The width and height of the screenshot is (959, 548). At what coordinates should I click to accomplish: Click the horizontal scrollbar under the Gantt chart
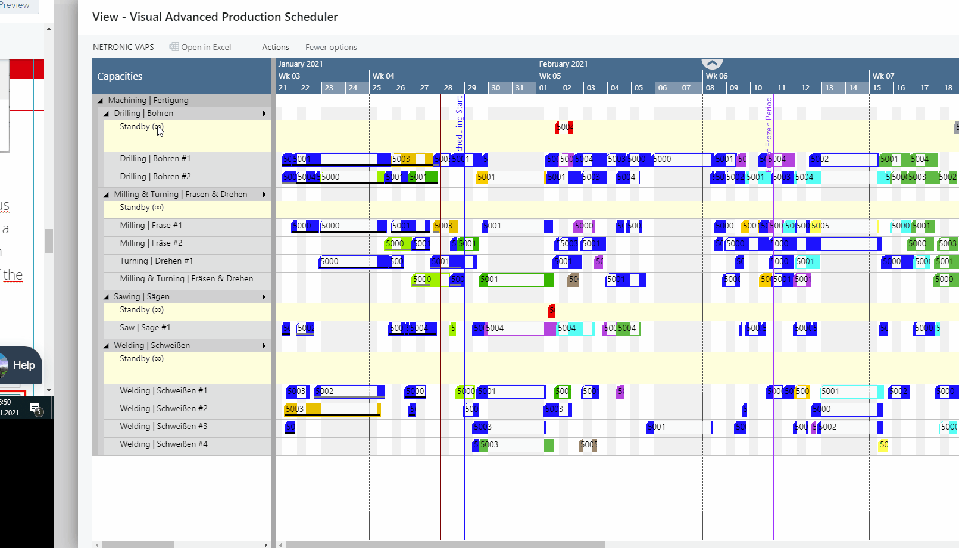coord(445,544)
